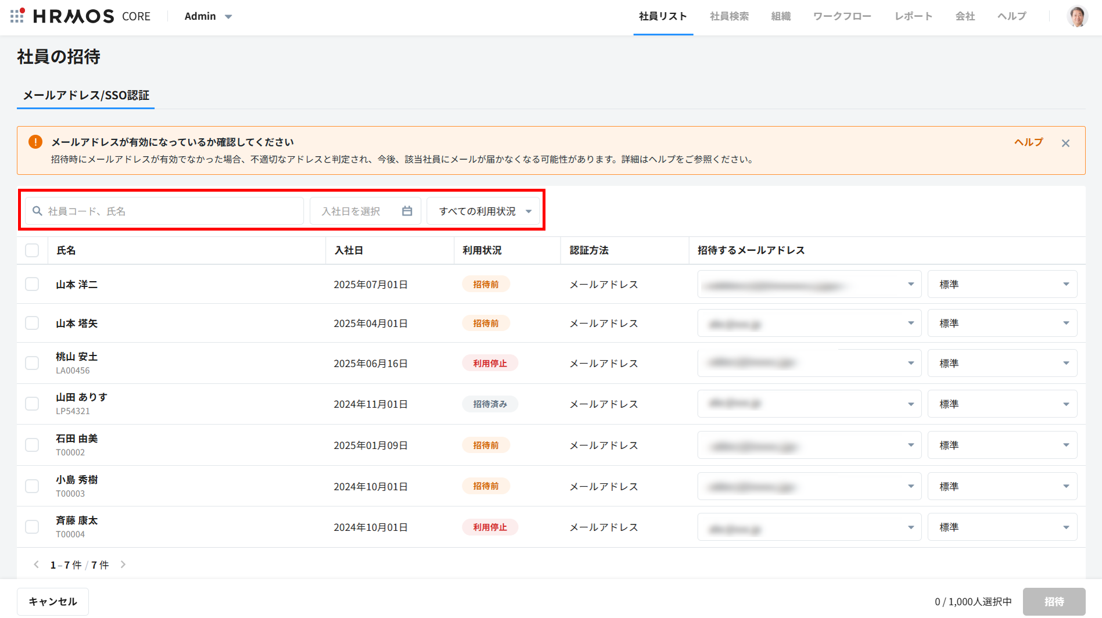Click the HRMOS CORE logo
Viewport: 1102px width, 618px height.
[x=92, y=16]
